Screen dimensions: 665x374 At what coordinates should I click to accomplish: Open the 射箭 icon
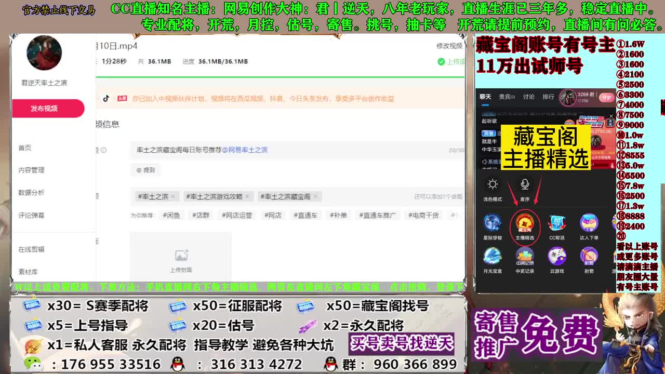pos(589,256)
